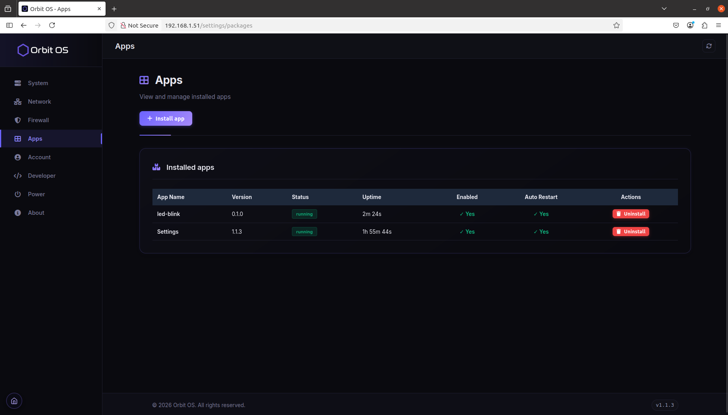Click Enabled Yes for led-blink

[x=467, y=214]
